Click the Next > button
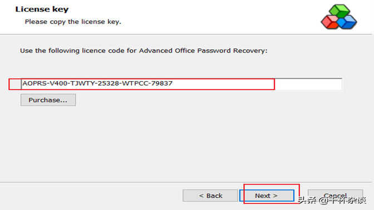 point(267,196)
